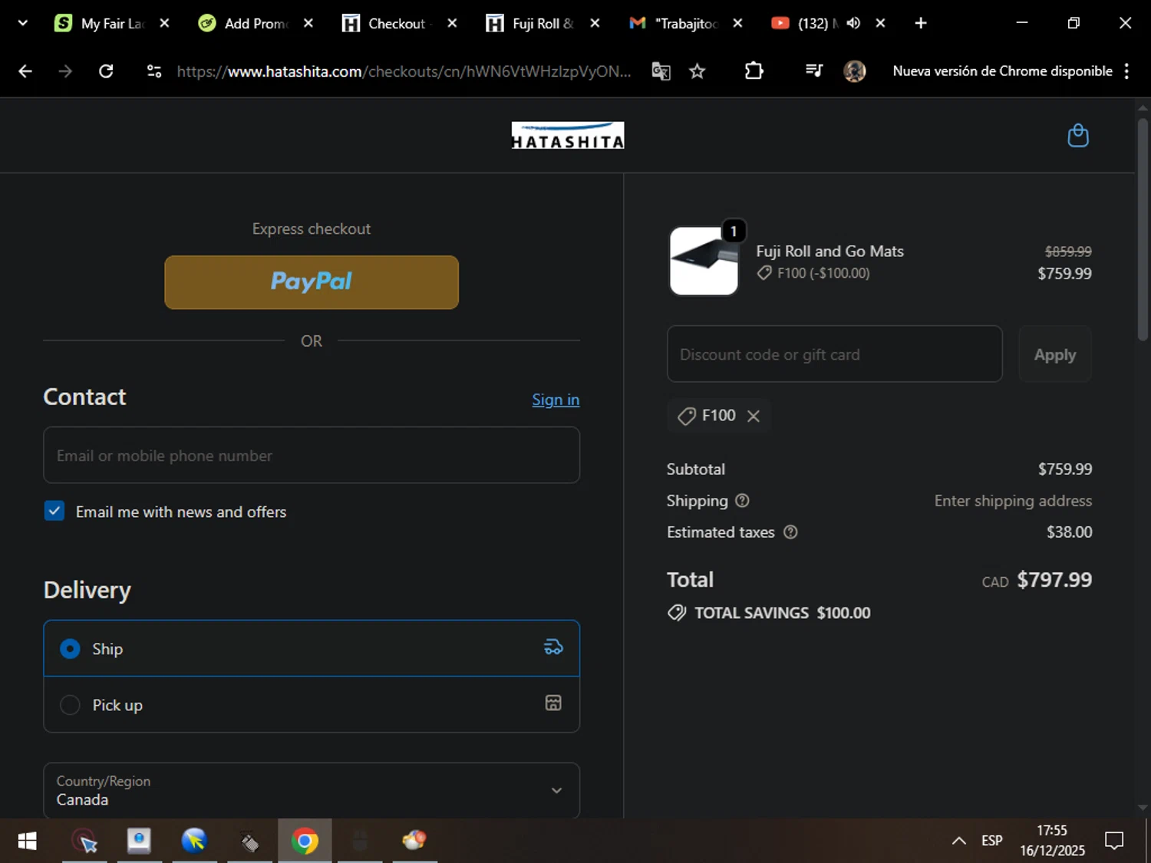Go forward to the next page

point(65,71)
